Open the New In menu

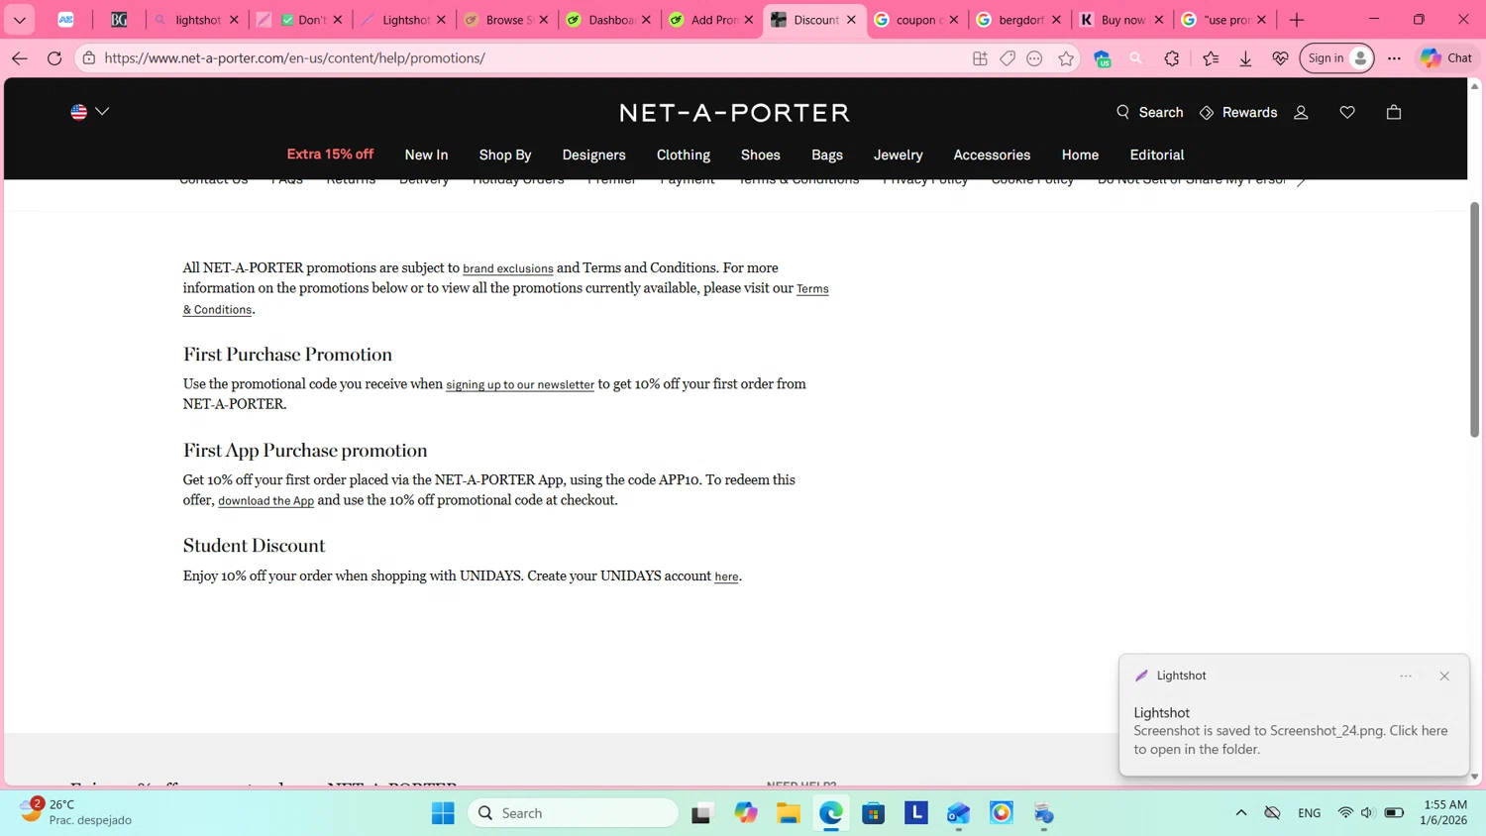pyautogui.click(x=426, y=155)
